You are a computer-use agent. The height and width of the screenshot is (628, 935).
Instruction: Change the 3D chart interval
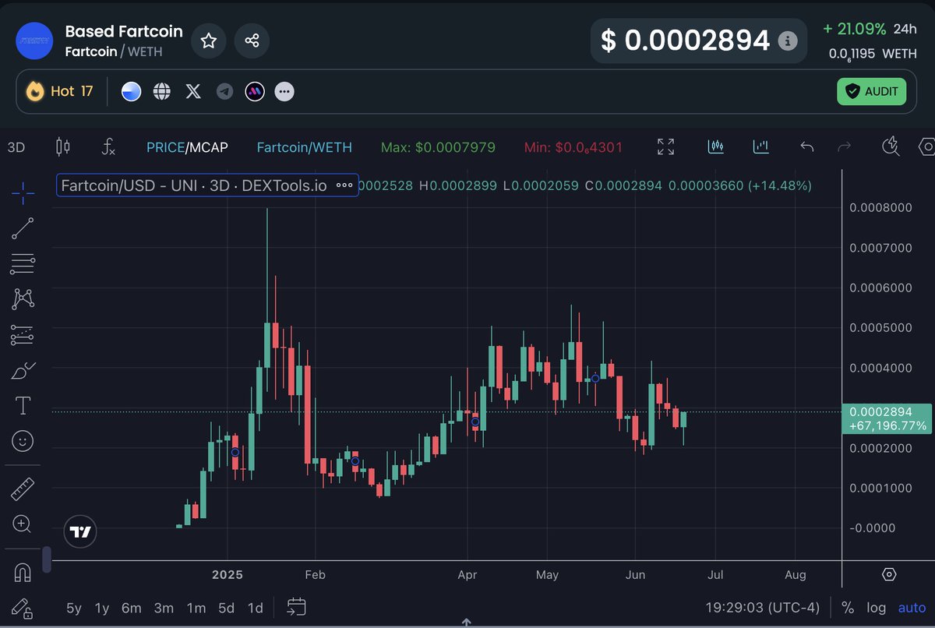16,146
